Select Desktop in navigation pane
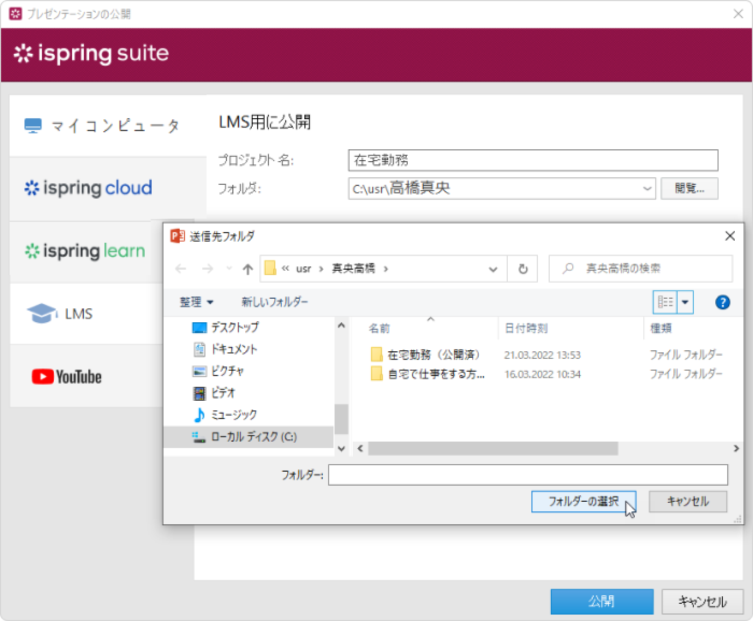This screenshot has width=753, height=621. pos(225,327)
